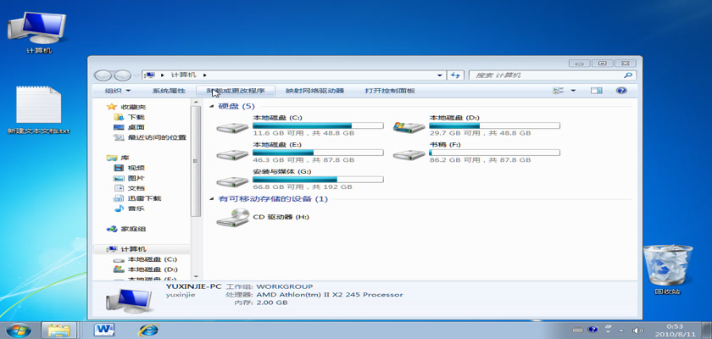
Task: Open the Recycle Bin on desktop
Action: coord(666,264)
